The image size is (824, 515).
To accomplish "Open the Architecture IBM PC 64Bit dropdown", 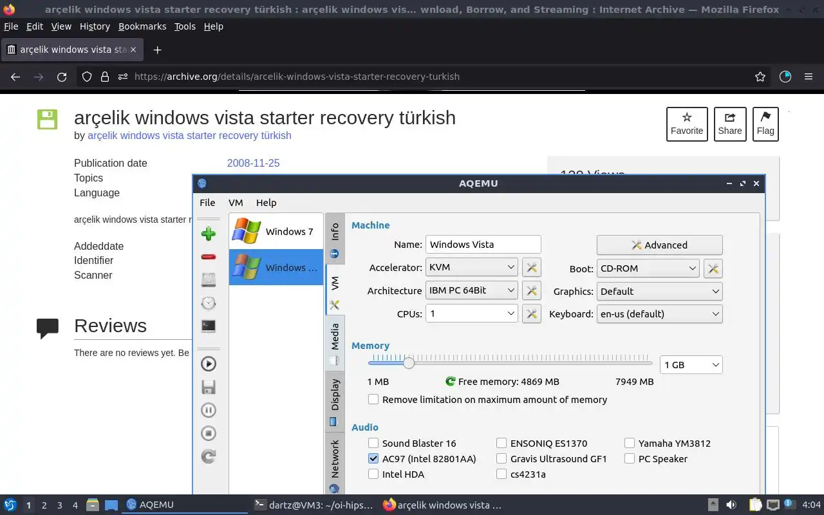I will [x=472, y=290].
